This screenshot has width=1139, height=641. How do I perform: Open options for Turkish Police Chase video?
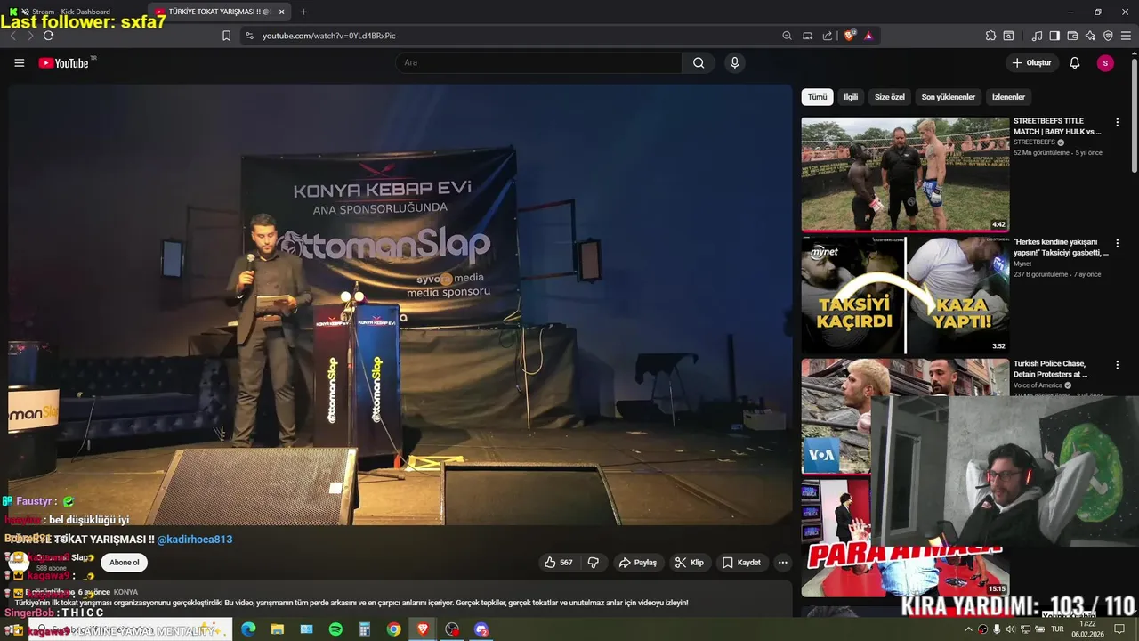pyautogui.click(x=1118, y=365)
